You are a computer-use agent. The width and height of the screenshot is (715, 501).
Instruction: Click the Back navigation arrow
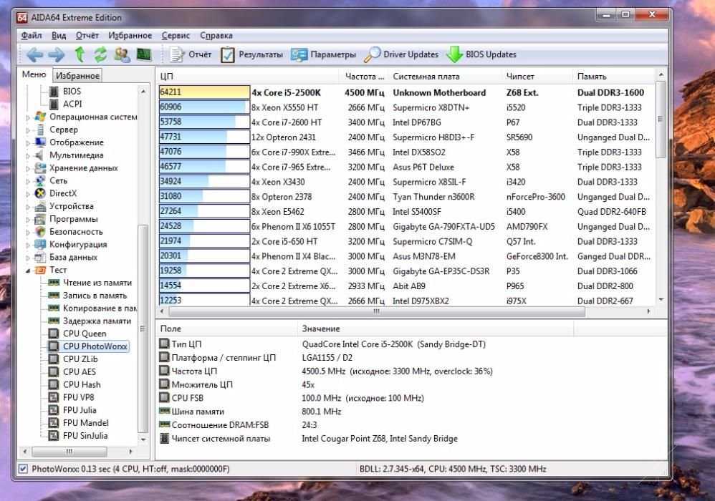point(34,54)
